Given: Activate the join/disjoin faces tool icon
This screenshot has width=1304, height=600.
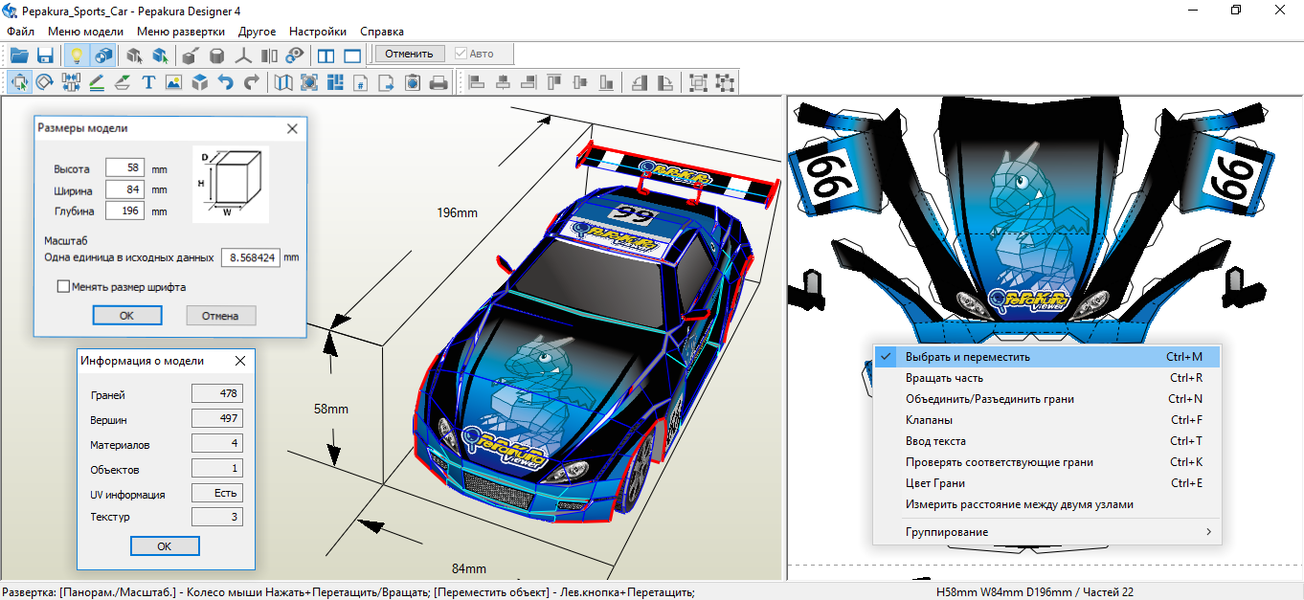Looking at the screenshot, I should pyautogui.click(x=71, y=82).
